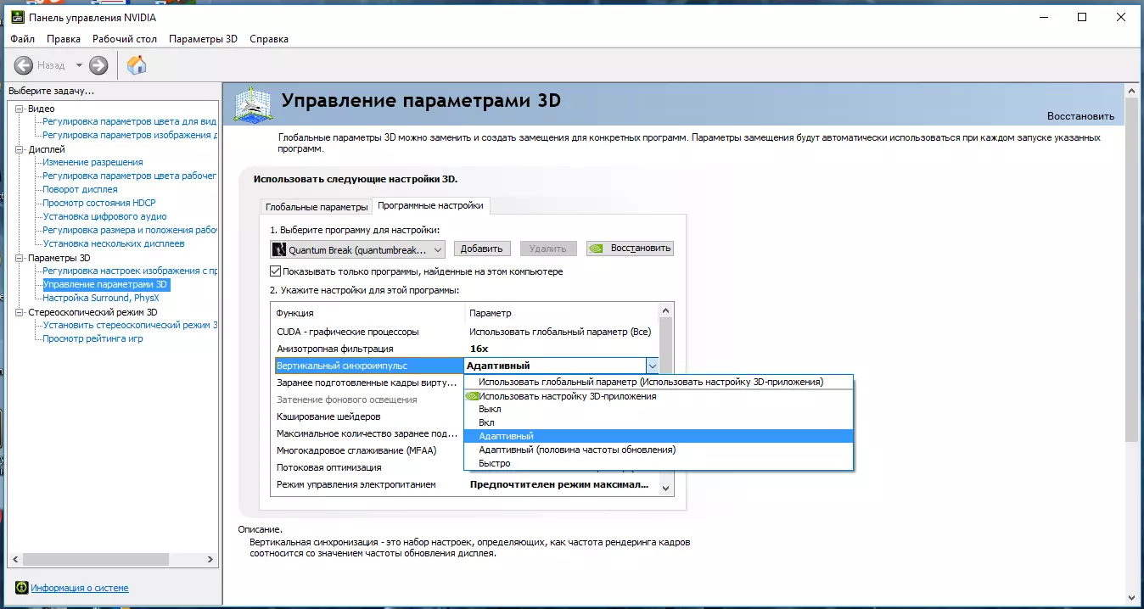Image resolution: width=1144 pixels, height=609 pixels.
Task: Open Регулировка настроек изображения с просмотром
Action: pos(130,271)
